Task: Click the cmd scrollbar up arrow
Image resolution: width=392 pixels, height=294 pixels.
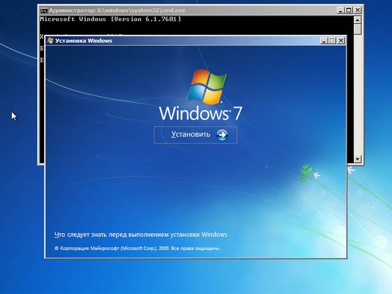Action: tap(358, 20)
